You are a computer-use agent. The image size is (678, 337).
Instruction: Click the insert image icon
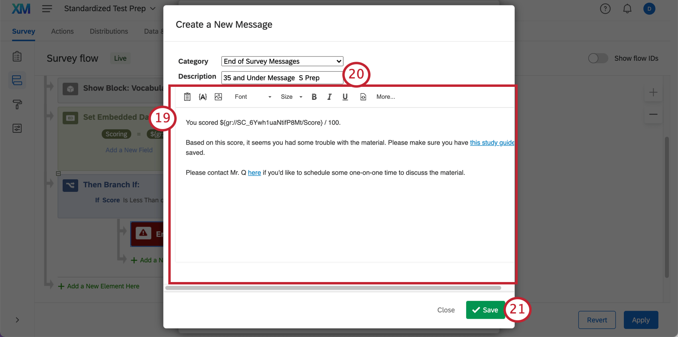218,97
